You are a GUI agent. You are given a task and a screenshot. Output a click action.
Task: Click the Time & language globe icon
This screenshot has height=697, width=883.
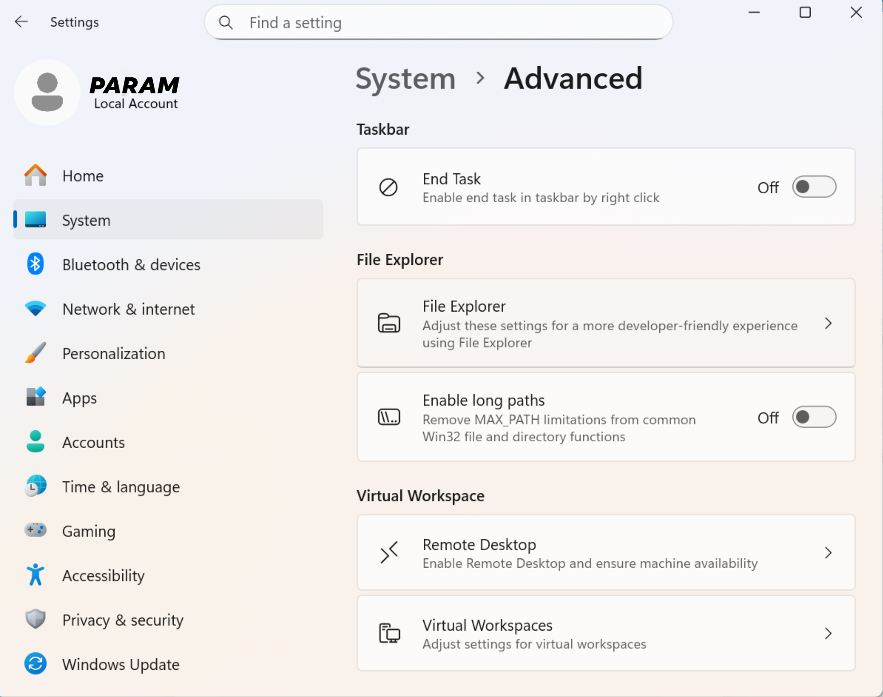click(36, 486)
